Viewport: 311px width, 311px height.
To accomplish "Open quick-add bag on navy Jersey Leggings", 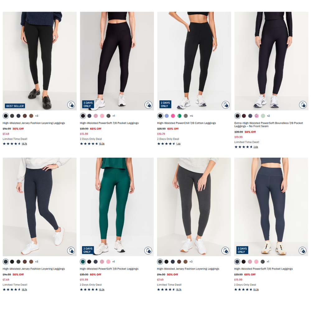I will point(71,251).
